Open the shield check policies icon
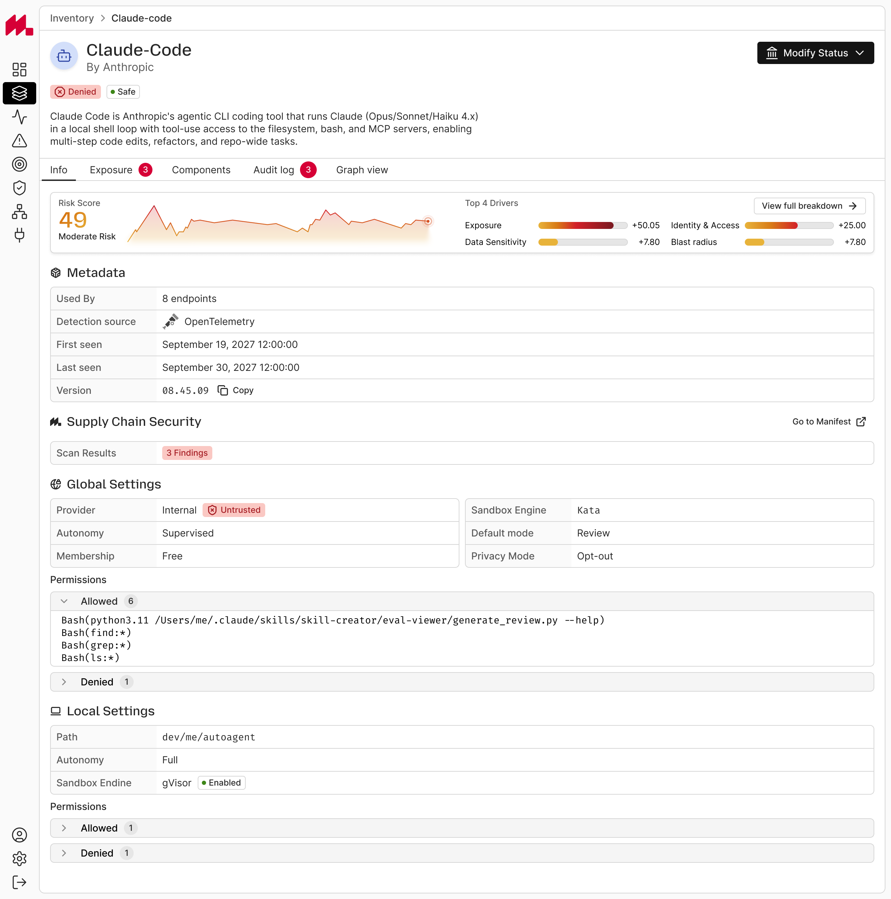Screen dimensions: 891x899 [x=19, y=188]
